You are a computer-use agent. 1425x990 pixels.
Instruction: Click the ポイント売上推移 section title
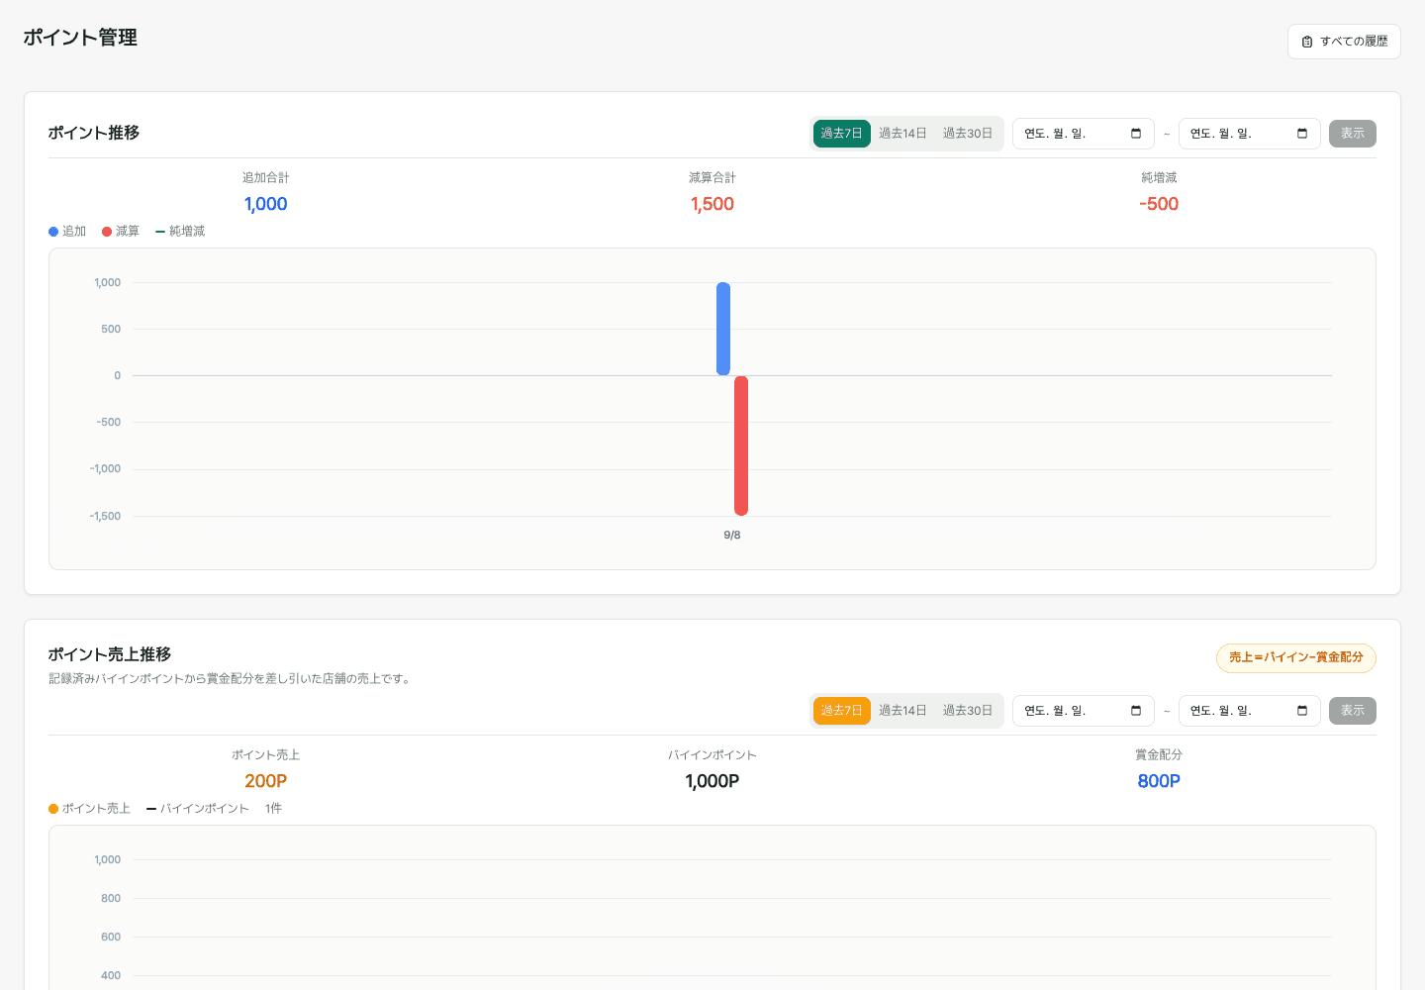110,654
